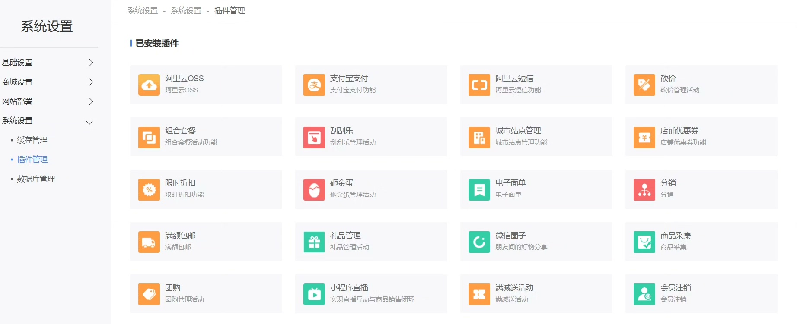Click the 满额包邮 delivery truck icon
Screen dimensions: 797x324
tap(149, 242)
